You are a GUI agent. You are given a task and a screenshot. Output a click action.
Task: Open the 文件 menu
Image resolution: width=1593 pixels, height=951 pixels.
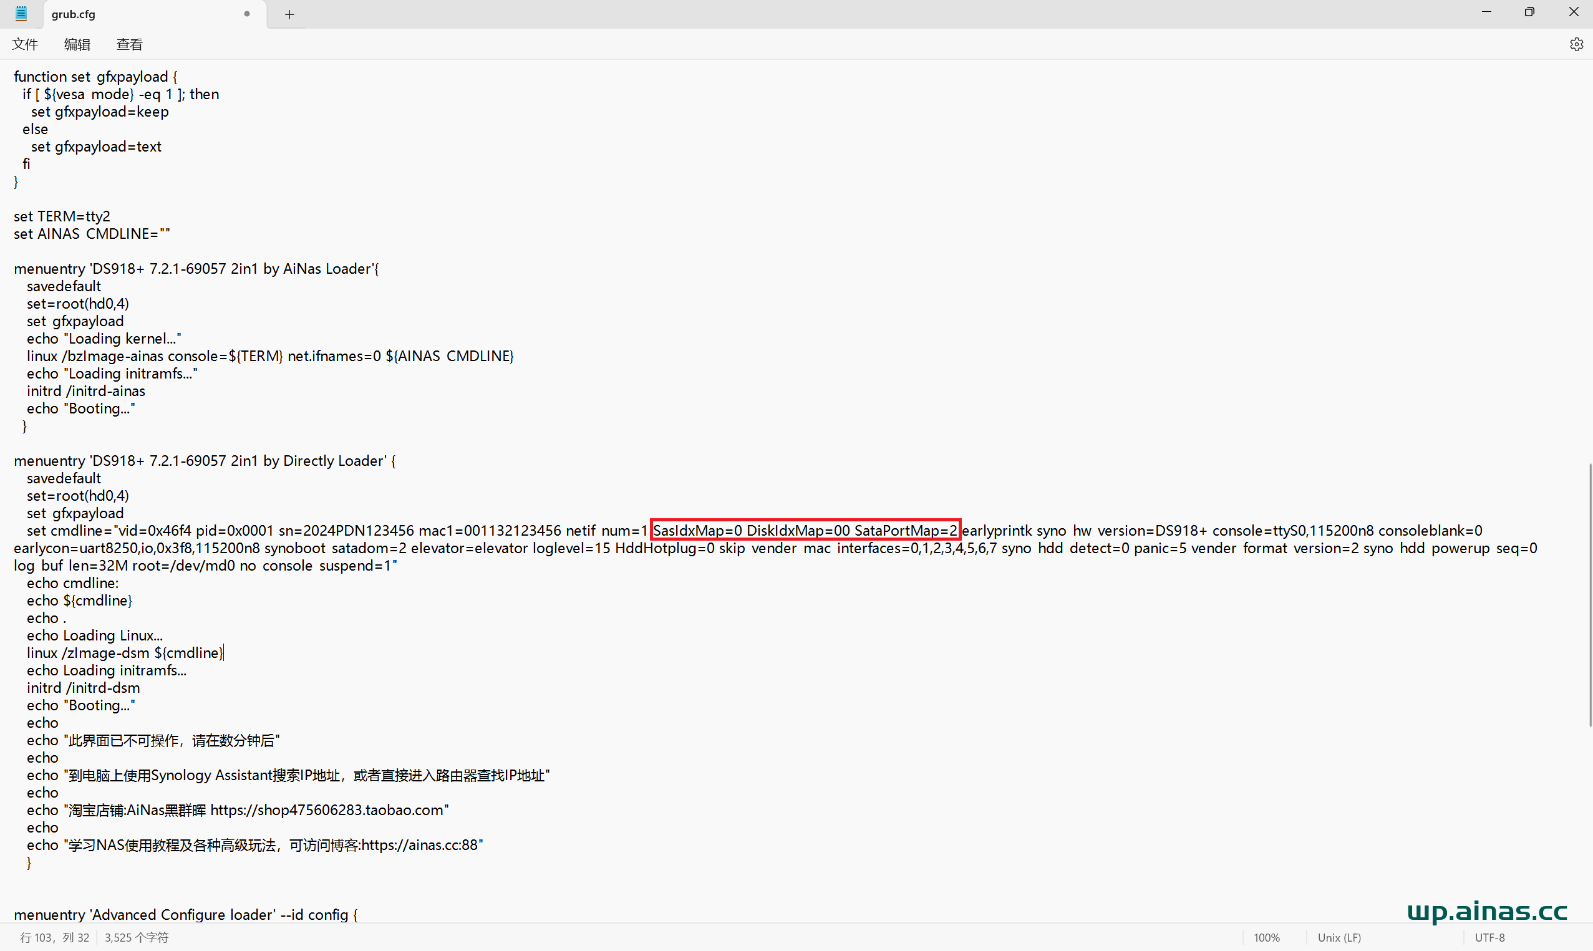(25, 44)
